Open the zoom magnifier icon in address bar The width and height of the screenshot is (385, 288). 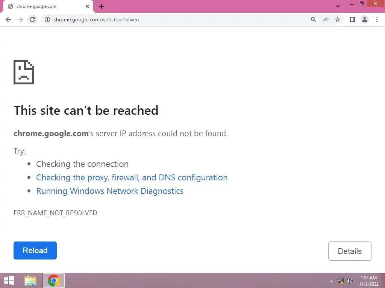pyautogui.click(x=314, y=19)
